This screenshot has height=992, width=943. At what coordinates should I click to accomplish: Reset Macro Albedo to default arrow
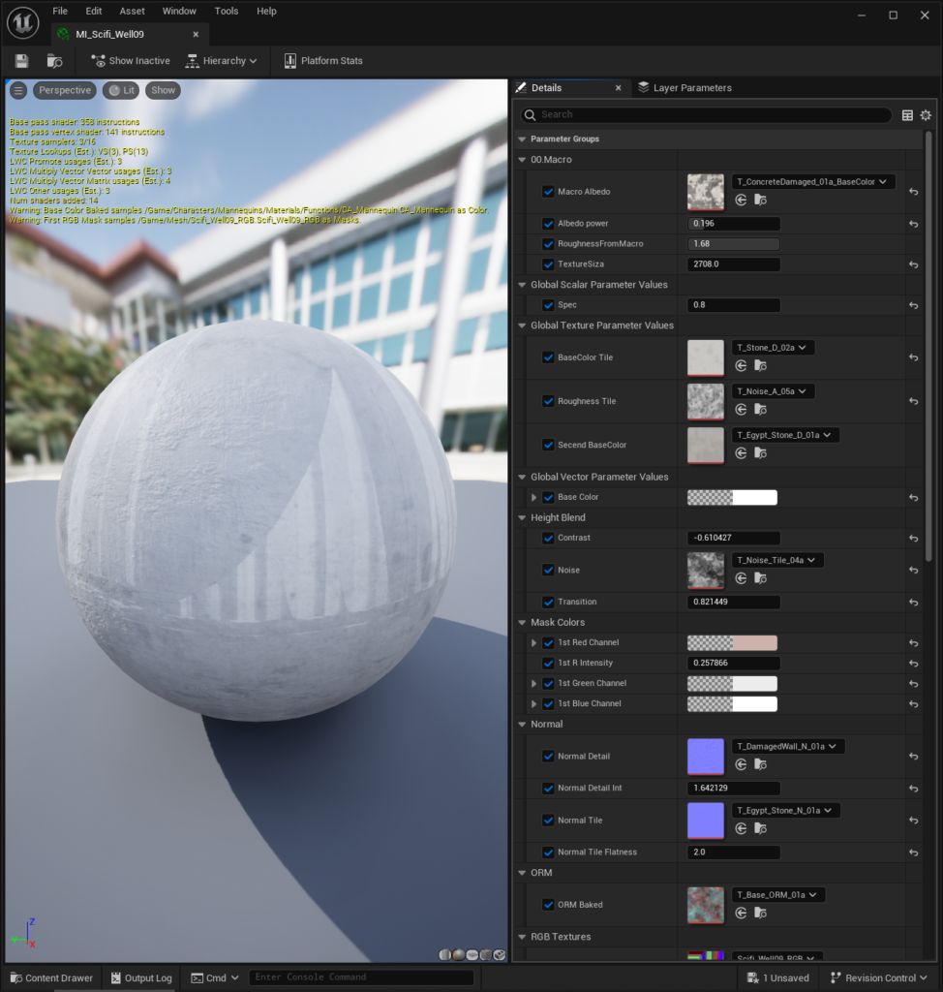tap(913, 192)
